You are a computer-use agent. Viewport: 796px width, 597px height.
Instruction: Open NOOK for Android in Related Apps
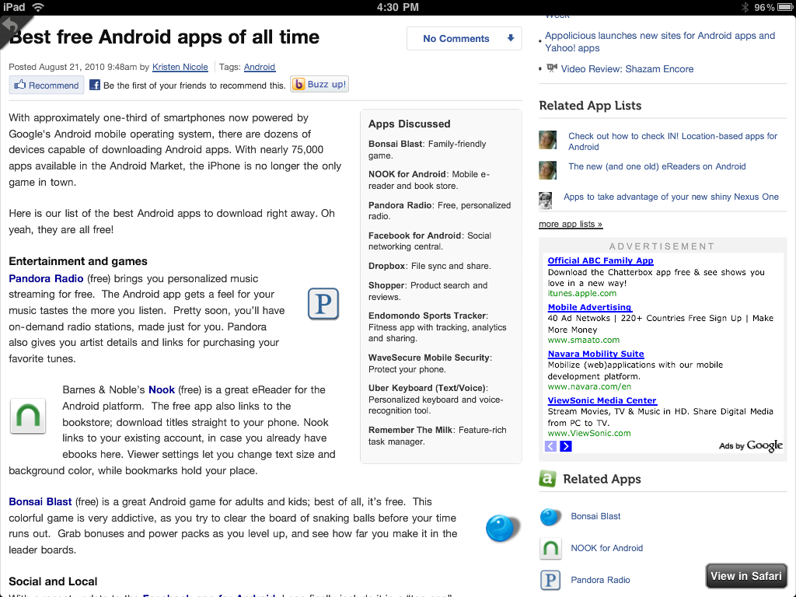pos(606,548)
